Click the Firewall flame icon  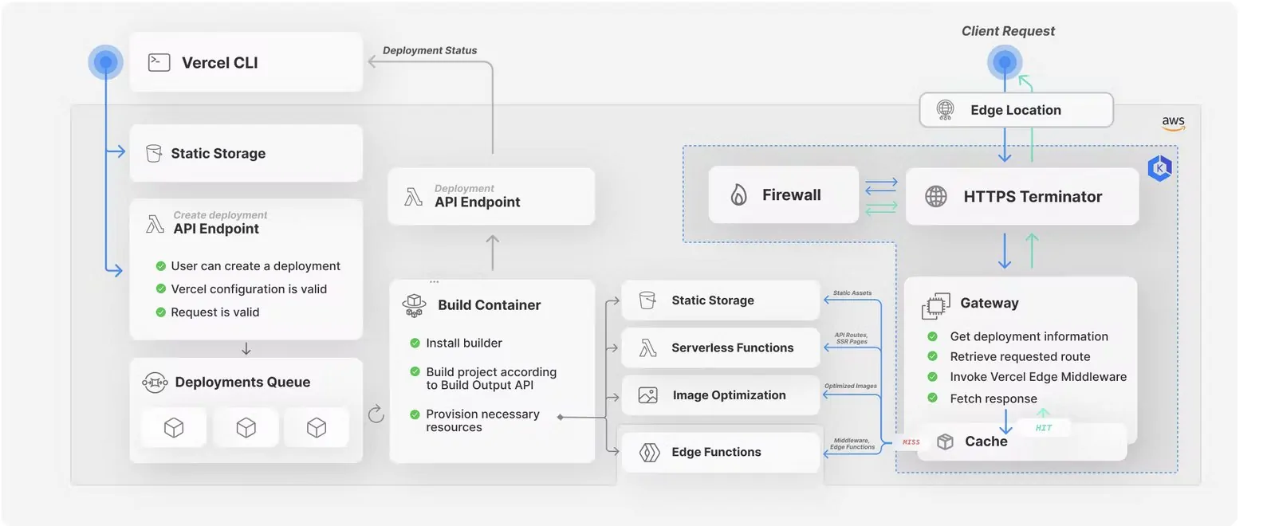tap(739, 194)
